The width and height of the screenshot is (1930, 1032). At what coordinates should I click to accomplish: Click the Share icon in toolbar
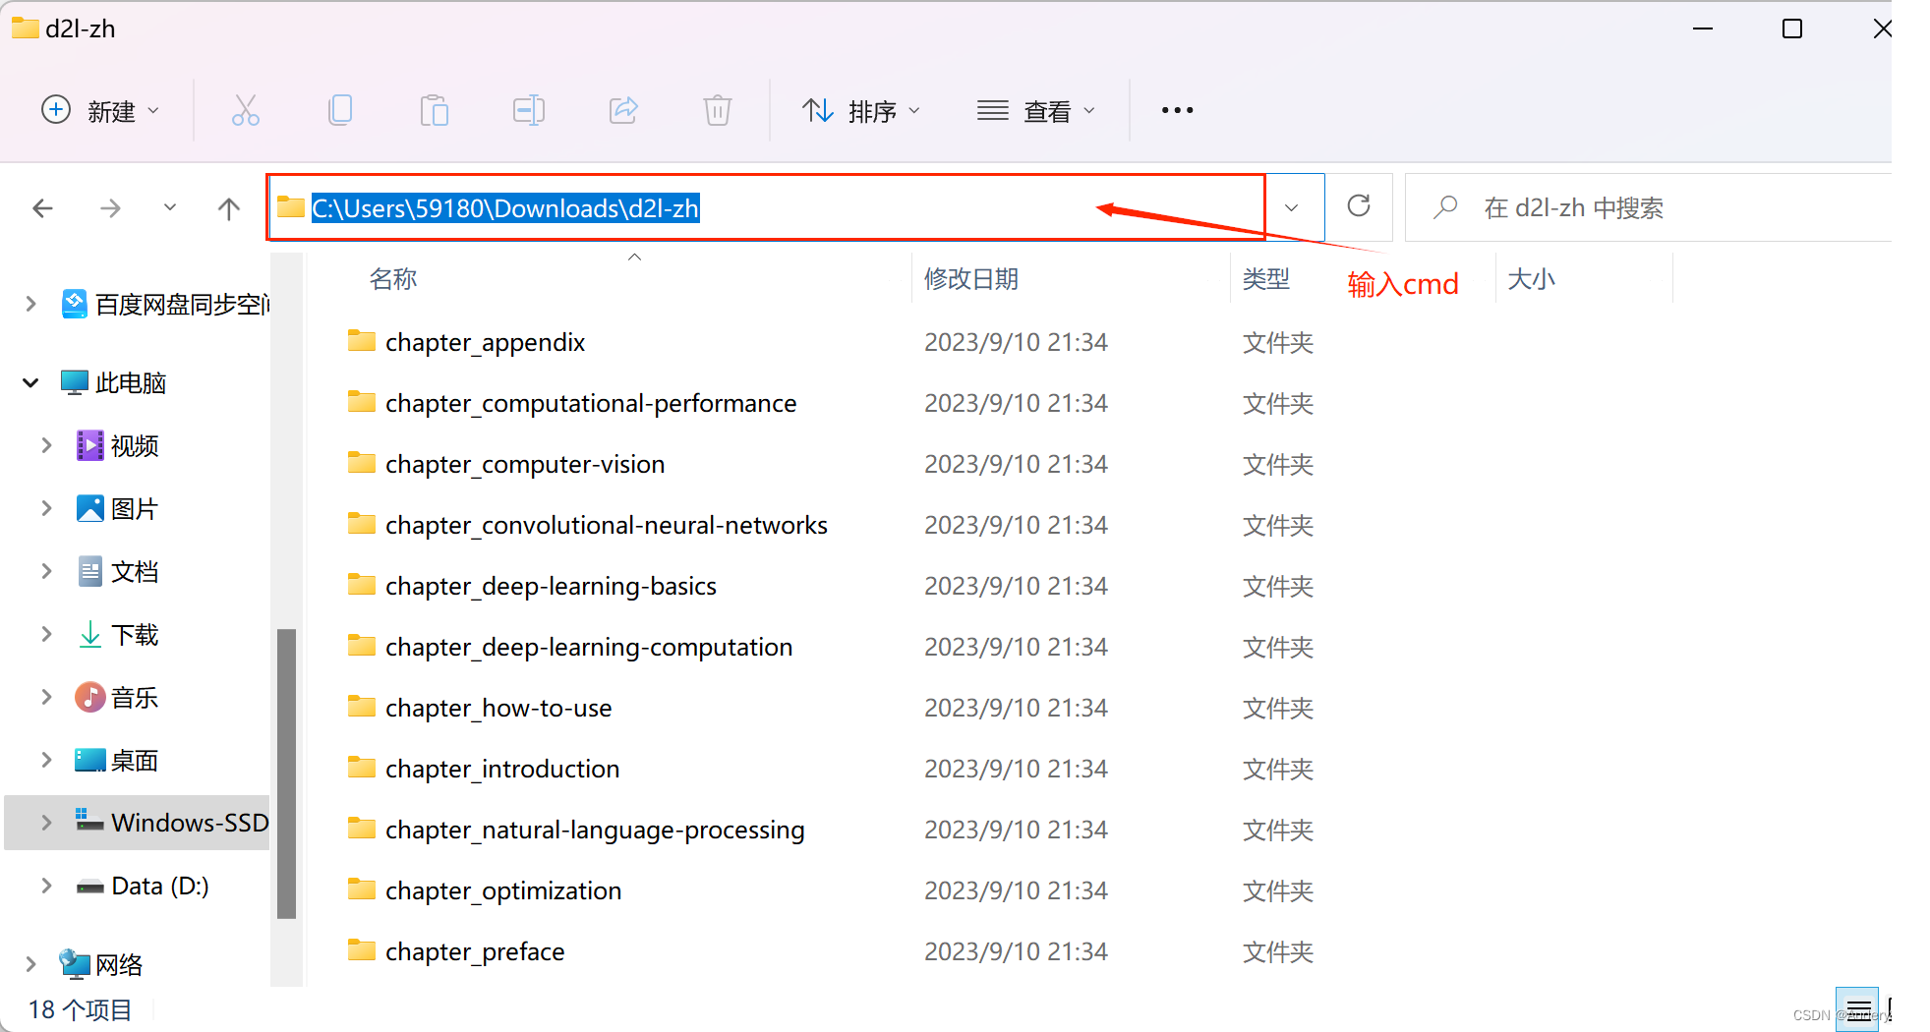tap(623, 110)
